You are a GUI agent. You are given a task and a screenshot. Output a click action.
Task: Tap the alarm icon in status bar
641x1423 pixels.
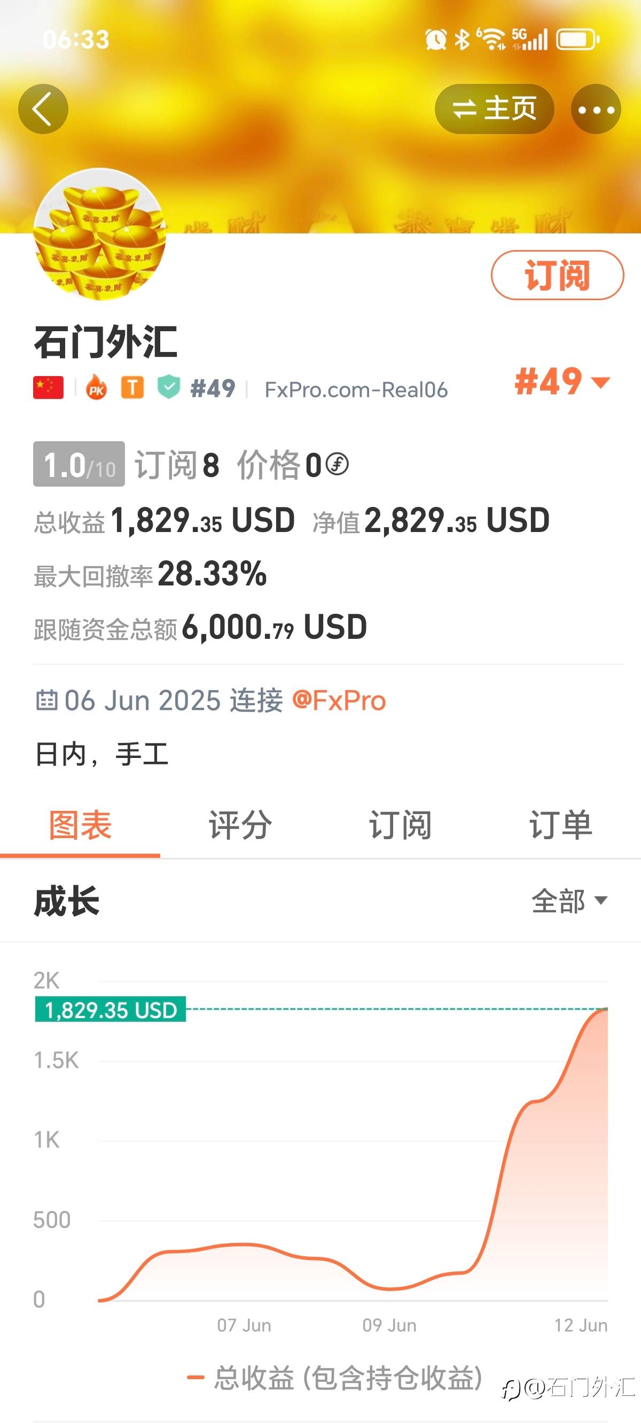point(435,39)
